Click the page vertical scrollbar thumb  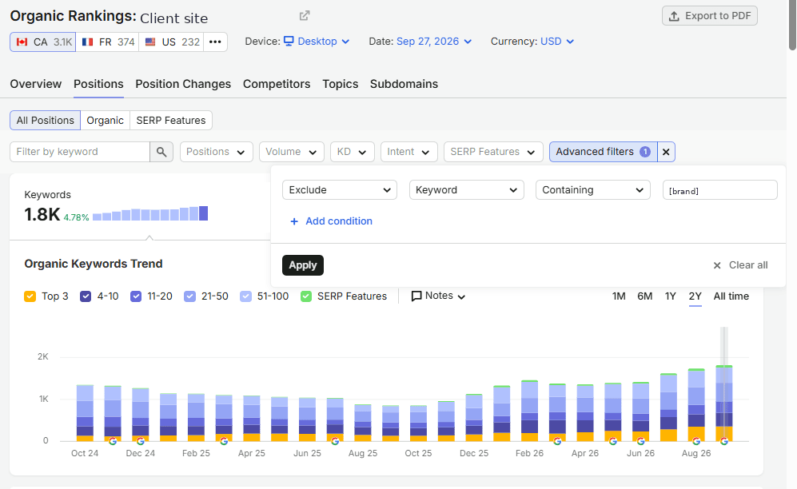(792, 26)
